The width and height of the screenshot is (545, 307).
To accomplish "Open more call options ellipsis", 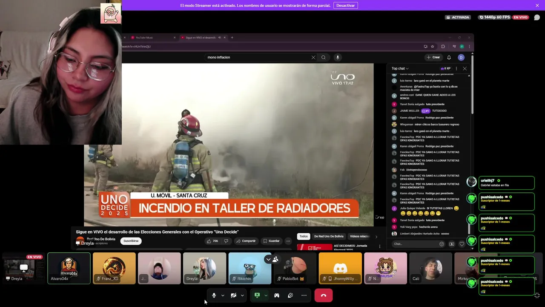I will point(304,295).
